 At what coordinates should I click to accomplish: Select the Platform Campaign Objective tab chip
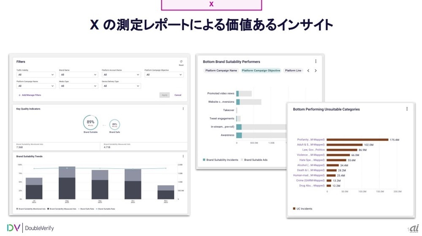click(261, 71)
